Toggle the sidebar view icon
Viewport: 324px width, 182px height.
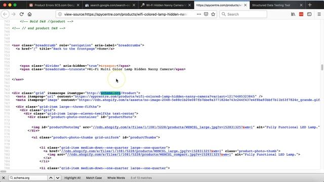coord(309,14)
